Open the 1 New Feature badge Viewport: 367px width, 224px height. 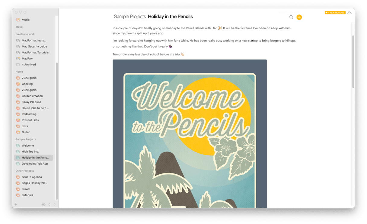click(335, 13)
